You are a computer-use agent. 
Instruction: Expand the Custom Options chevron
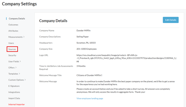[x=25, y=80]
